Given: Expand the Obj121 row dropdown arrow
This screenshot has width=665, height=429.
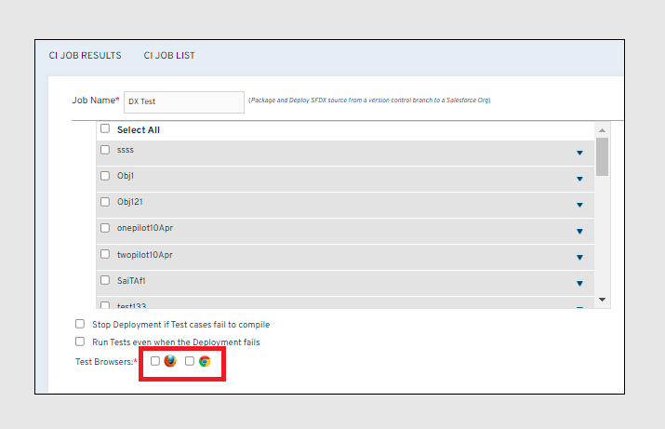Looking at the screenshot, I should click(579, 205).
